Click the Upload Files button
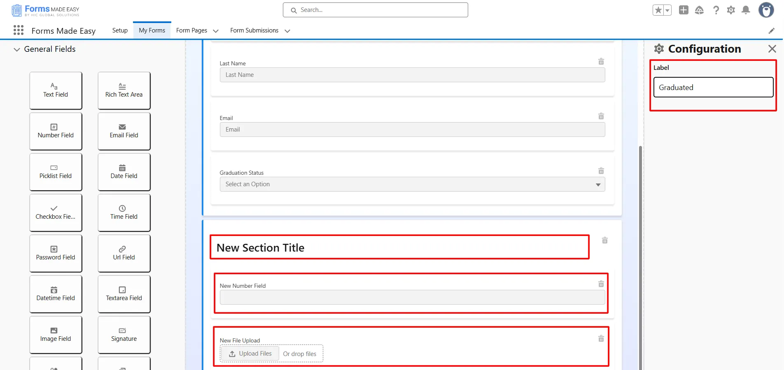This screenshot has width=784, height=370. tap(250, 354)
